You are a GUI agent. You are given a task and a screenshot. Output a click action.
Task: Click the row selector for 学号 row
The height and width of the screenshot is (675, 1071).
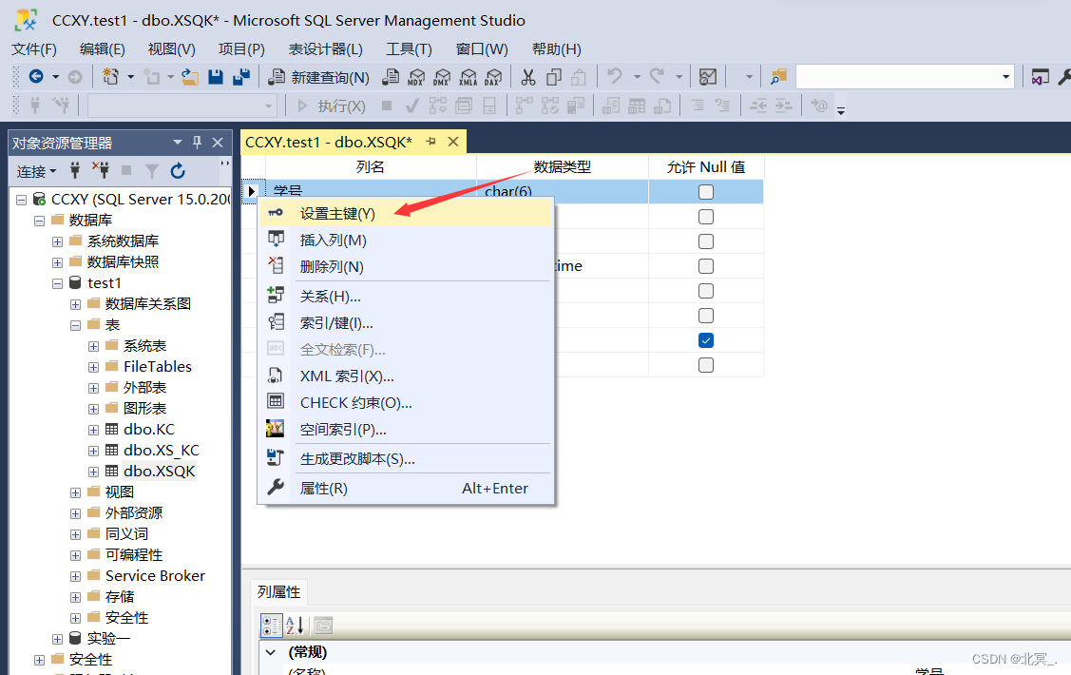tap(251, 191)
